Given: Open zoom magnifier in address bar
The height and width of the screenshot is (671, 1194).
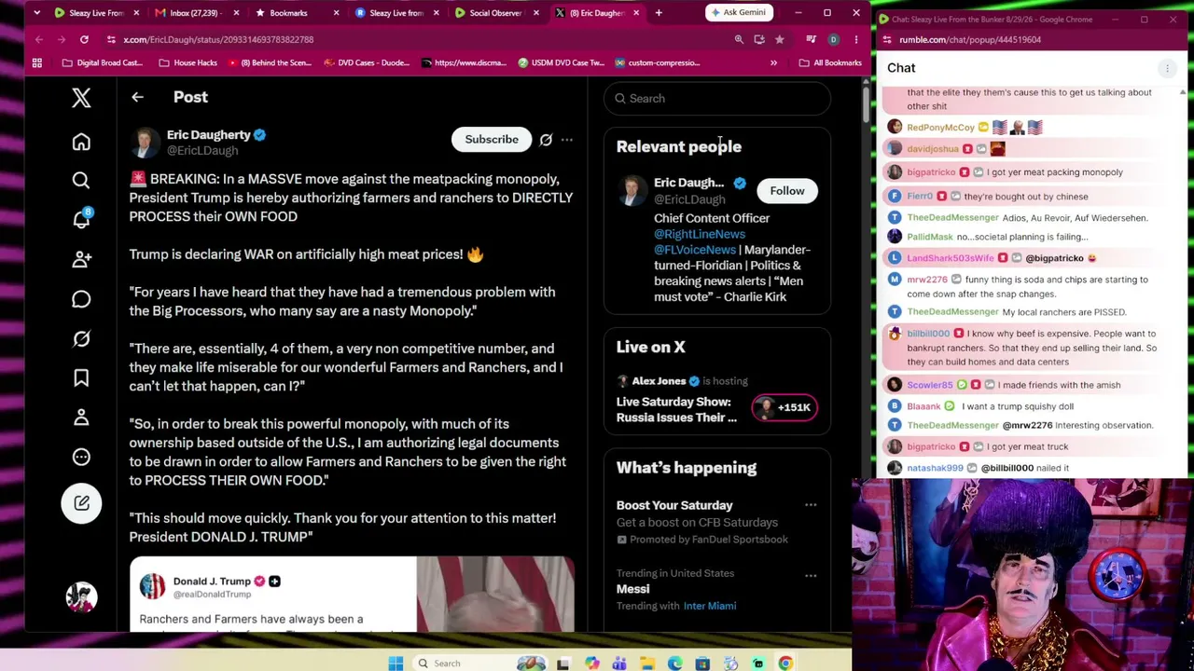Looking at the screenshot, I should click(x=739, y=40).
